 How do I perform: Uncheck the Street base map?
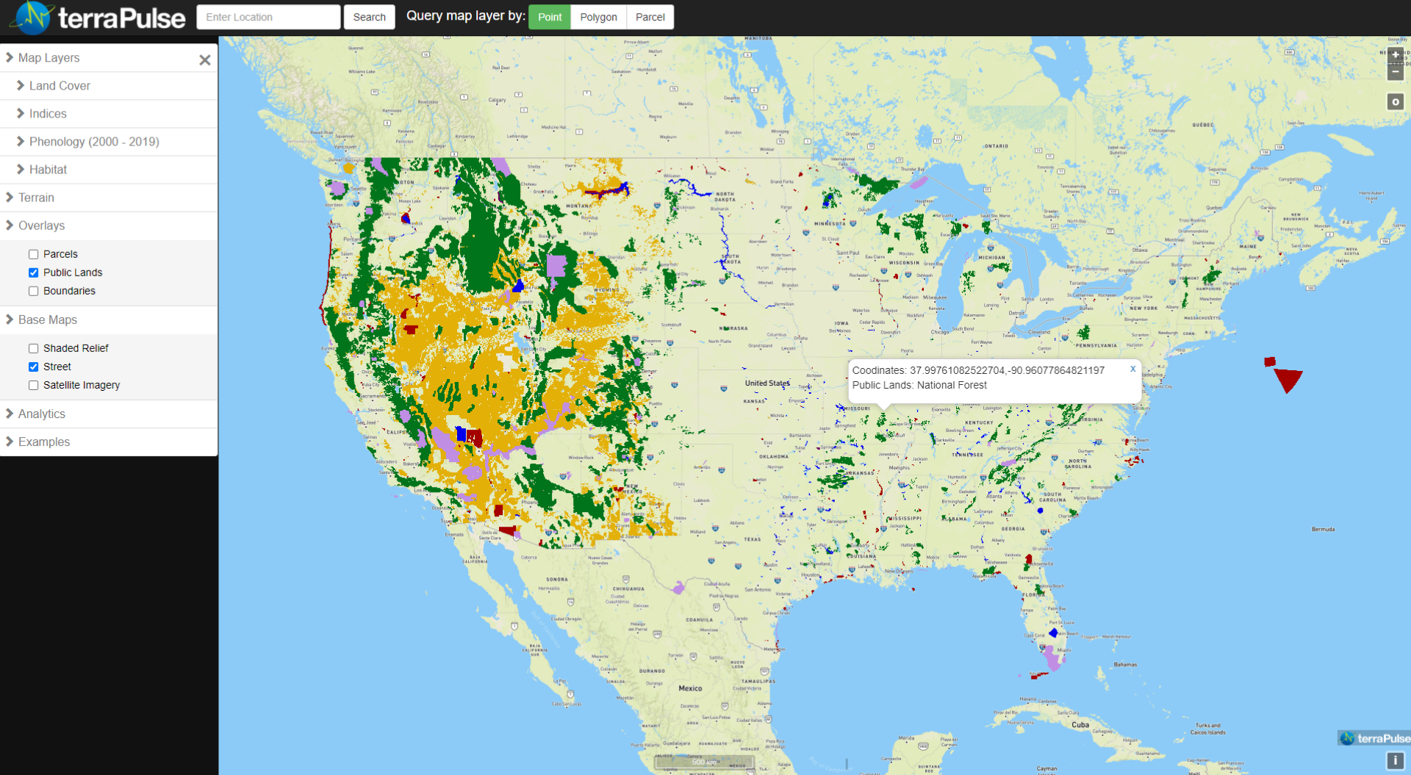click(x=33, y=367)
